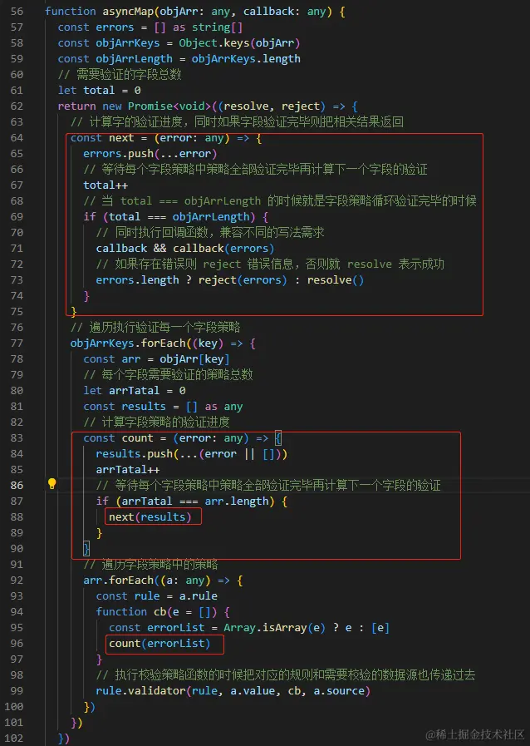This screenshot has width=530, height=746.
Task: Click 'objArrKeys.forEach((key) =>' on line 77
Action: [156, 343]
